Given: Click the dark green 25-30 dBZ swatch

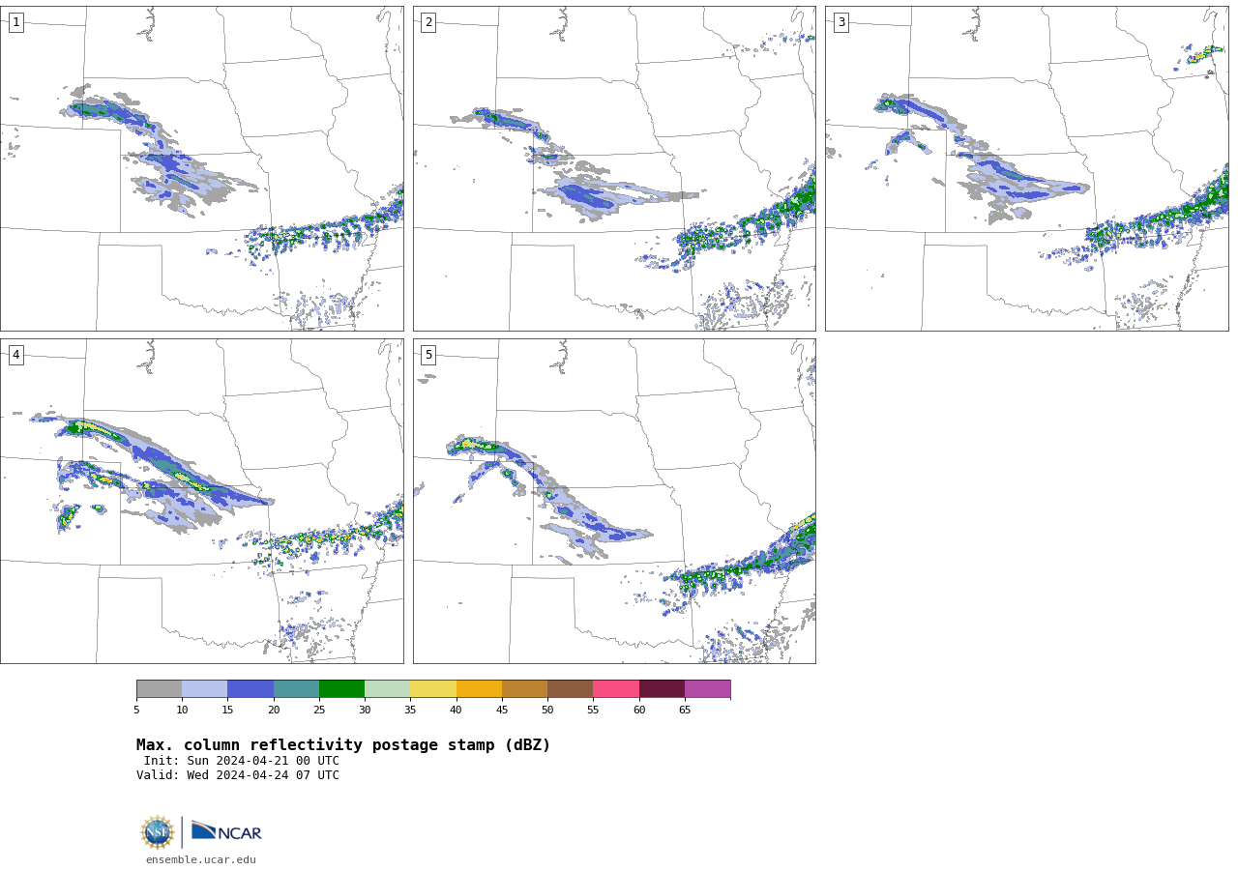Looking at the screenshot, I should click(x=341, y=689).
